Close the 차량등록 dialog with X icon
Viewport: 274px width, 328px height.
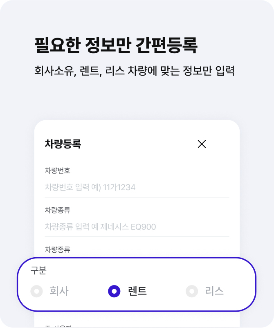click(202, 144)
